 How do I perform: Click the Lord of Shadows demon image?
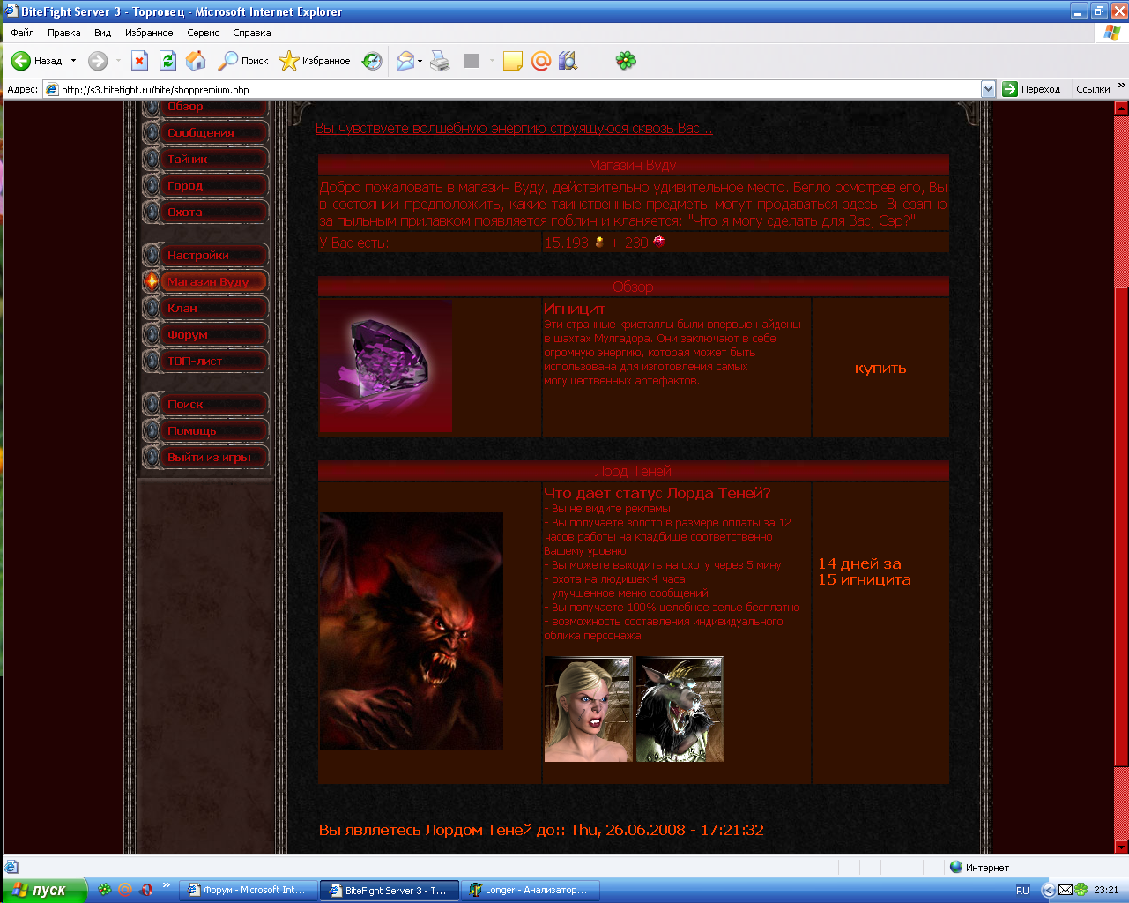(x=412, y=631)
